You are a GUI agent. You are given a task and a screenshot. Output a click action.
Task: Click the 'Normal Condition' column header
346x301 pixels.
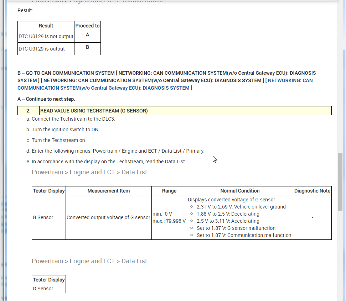click(x=240, y=191)
